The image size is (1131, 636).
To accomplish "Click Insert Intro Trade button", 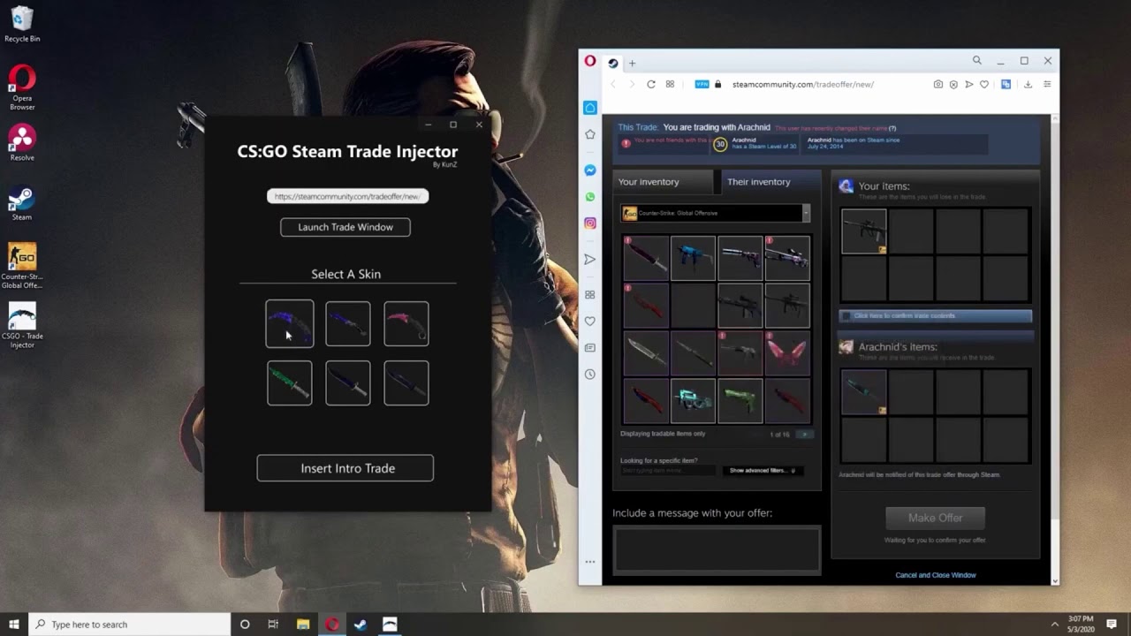I will pyautogui.click(x=345, y=468).
